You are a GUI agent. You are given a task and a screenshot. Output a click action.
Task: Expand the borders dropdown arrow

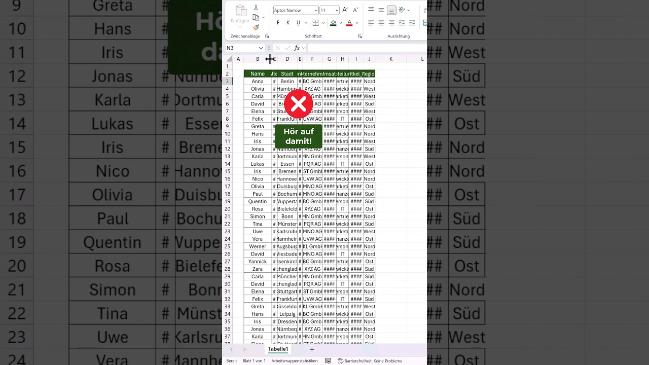pos(323,23)
